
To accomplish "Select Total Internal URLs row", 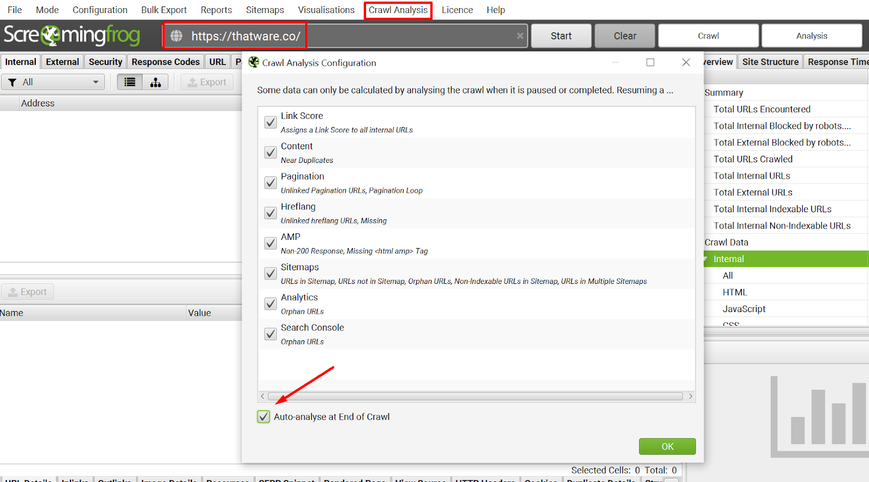I will pos(786,176).
